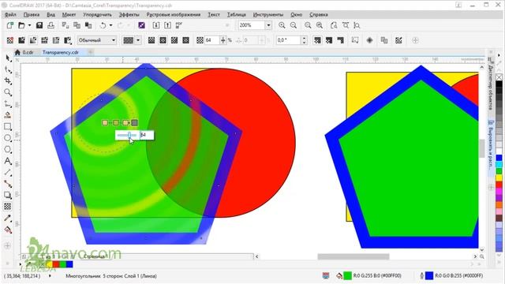This screenshot has width=505, height=284.
Task: Select the Parallel Dimension tool
Action: (8, 173)
